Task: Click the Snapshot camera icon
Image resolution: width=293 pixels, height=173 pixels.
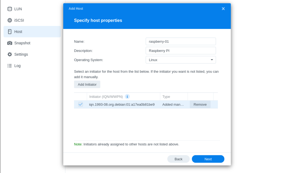Action: pos(10,43)
